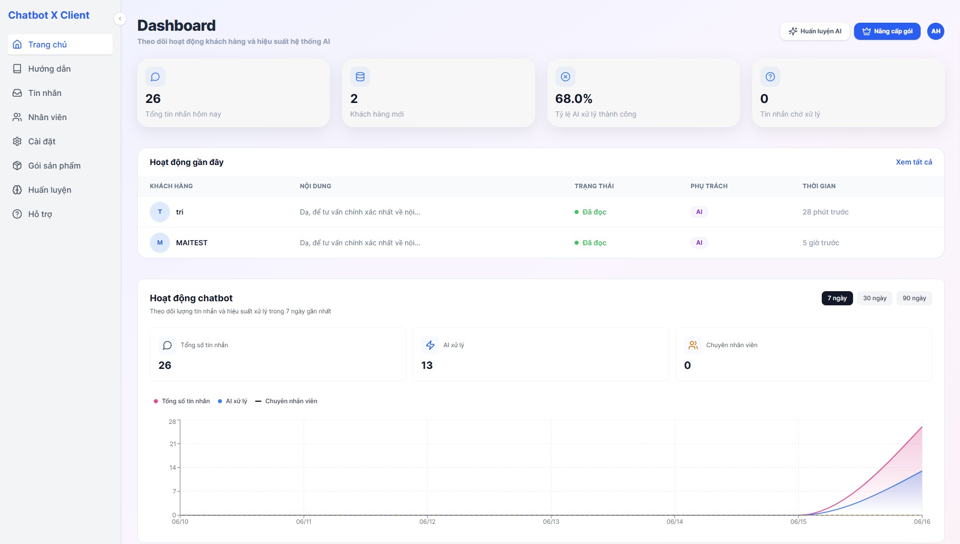Image resolution: width=960 pixels, height=544 pixels.
Task: Click the circle-x icon on AI success rate card
Action: point(566,77)
